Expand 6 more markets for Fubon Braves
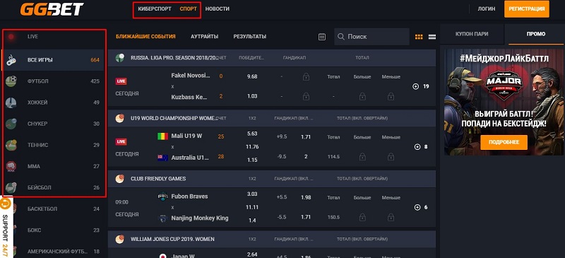This screenshot has height=258, width=565. click(420, 207)
